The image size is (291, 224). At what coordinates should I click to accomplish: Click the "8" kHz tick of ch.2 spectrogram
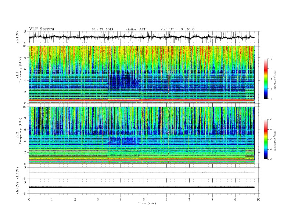click(x=25, y=118)
